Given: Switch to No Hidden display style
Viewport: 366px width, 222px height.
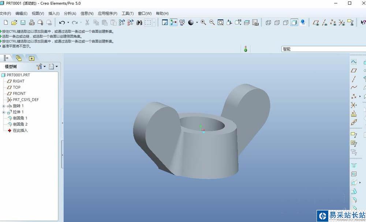Looking at the screenshot, I should (286, 23).
